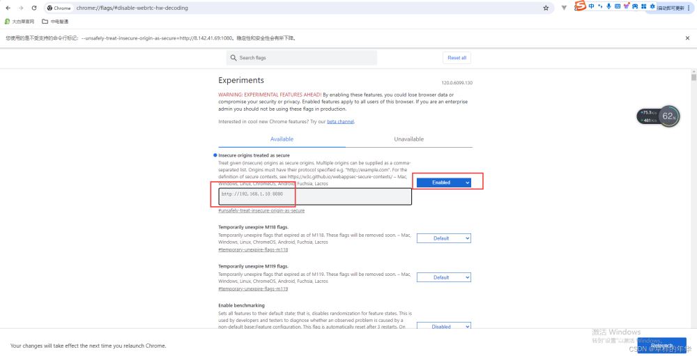Open the Sogou settings gear icon
697x356 pixels.
pyautogui.click(x=652, y=6)
